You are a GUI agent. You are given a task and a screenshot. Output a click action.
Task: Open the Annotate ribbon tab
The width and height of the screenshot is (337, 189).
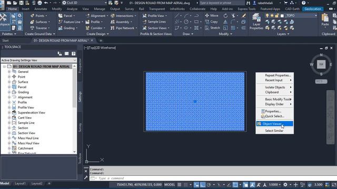tap(41, 9)
